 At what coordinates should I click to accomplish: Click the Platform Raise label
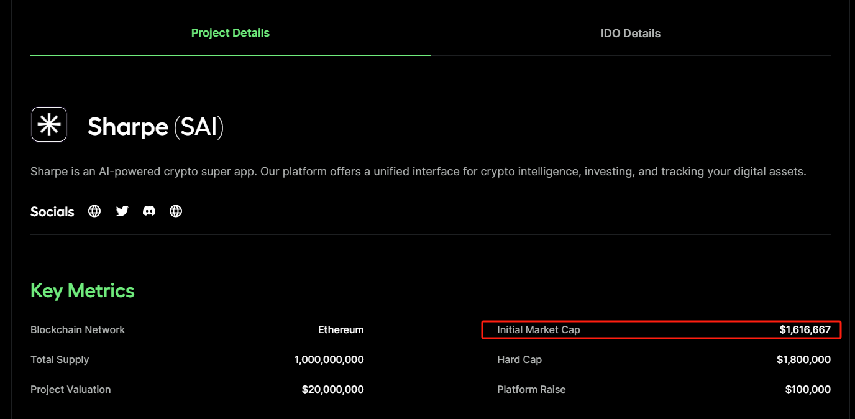[531, 390]
